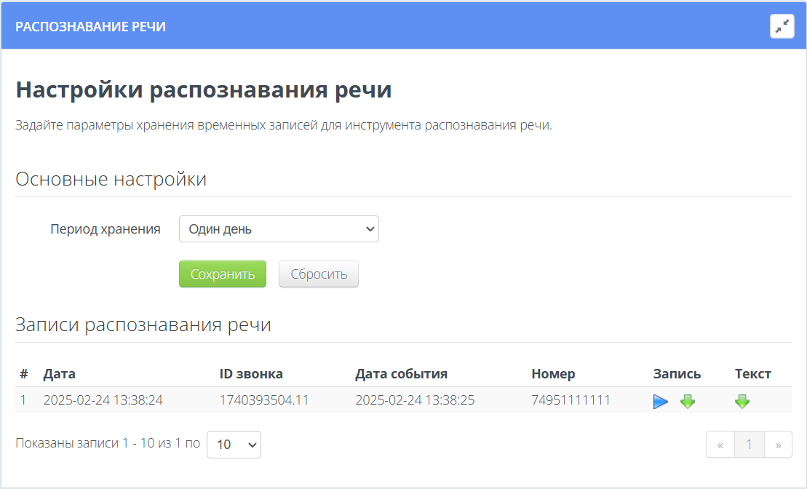
Task: Download the audio file under Запись column
Action: tap(687, 400)
